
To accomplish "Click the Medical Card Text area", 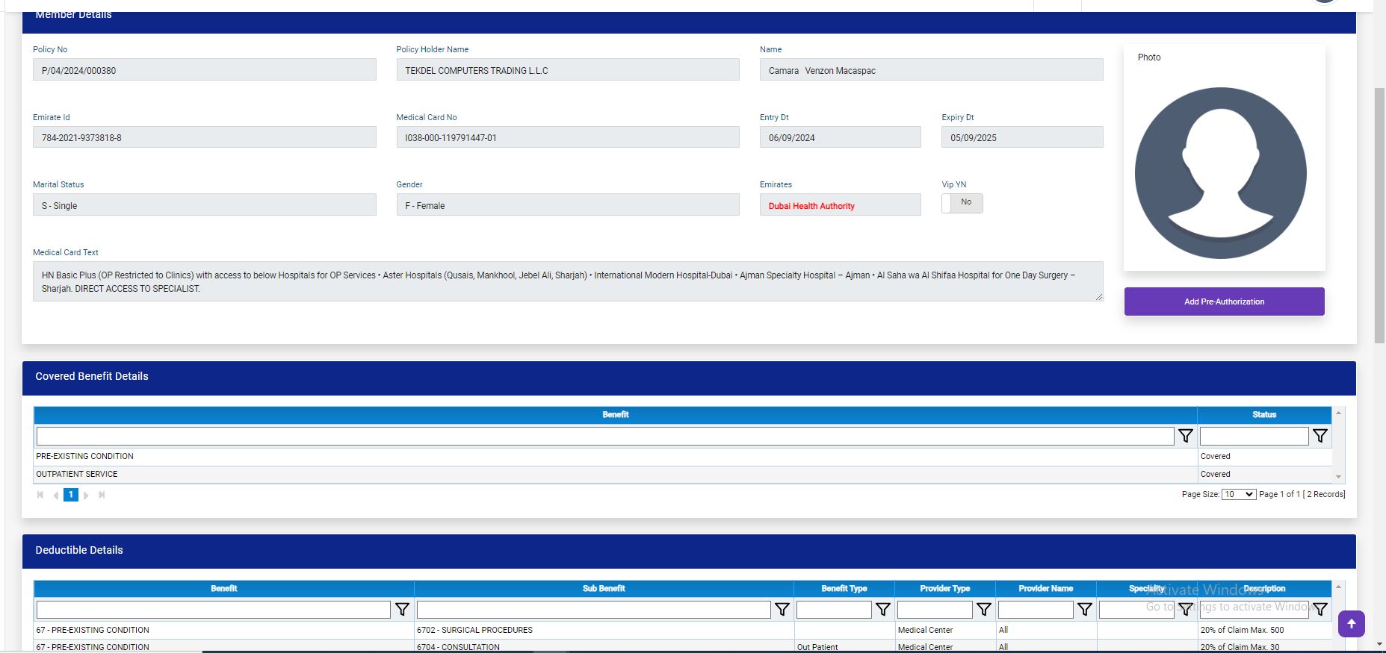I will tap(567, 281).
